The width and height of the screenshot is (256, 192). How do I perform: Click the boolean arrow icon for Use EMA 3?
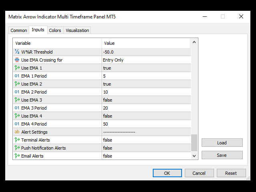click(17, 100)
